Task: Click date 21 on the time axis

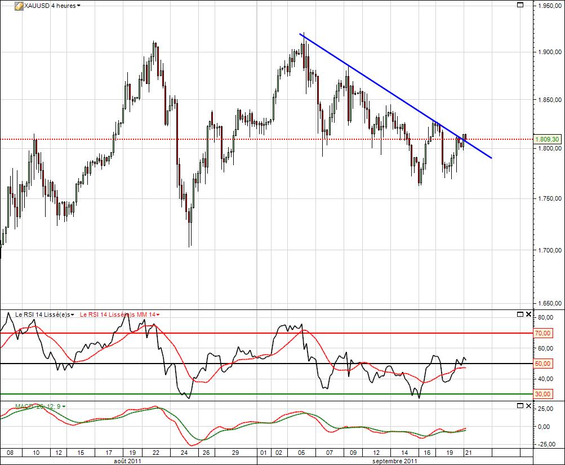Action: (x=466, y=453)
